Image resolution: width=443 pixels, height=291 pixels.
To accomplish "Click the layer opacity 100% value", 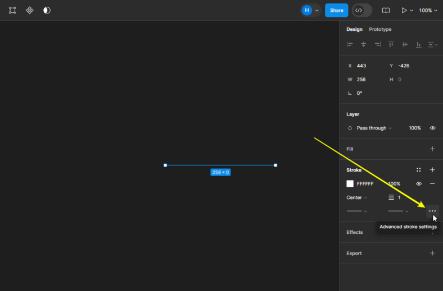I will (x=415, y=128).
